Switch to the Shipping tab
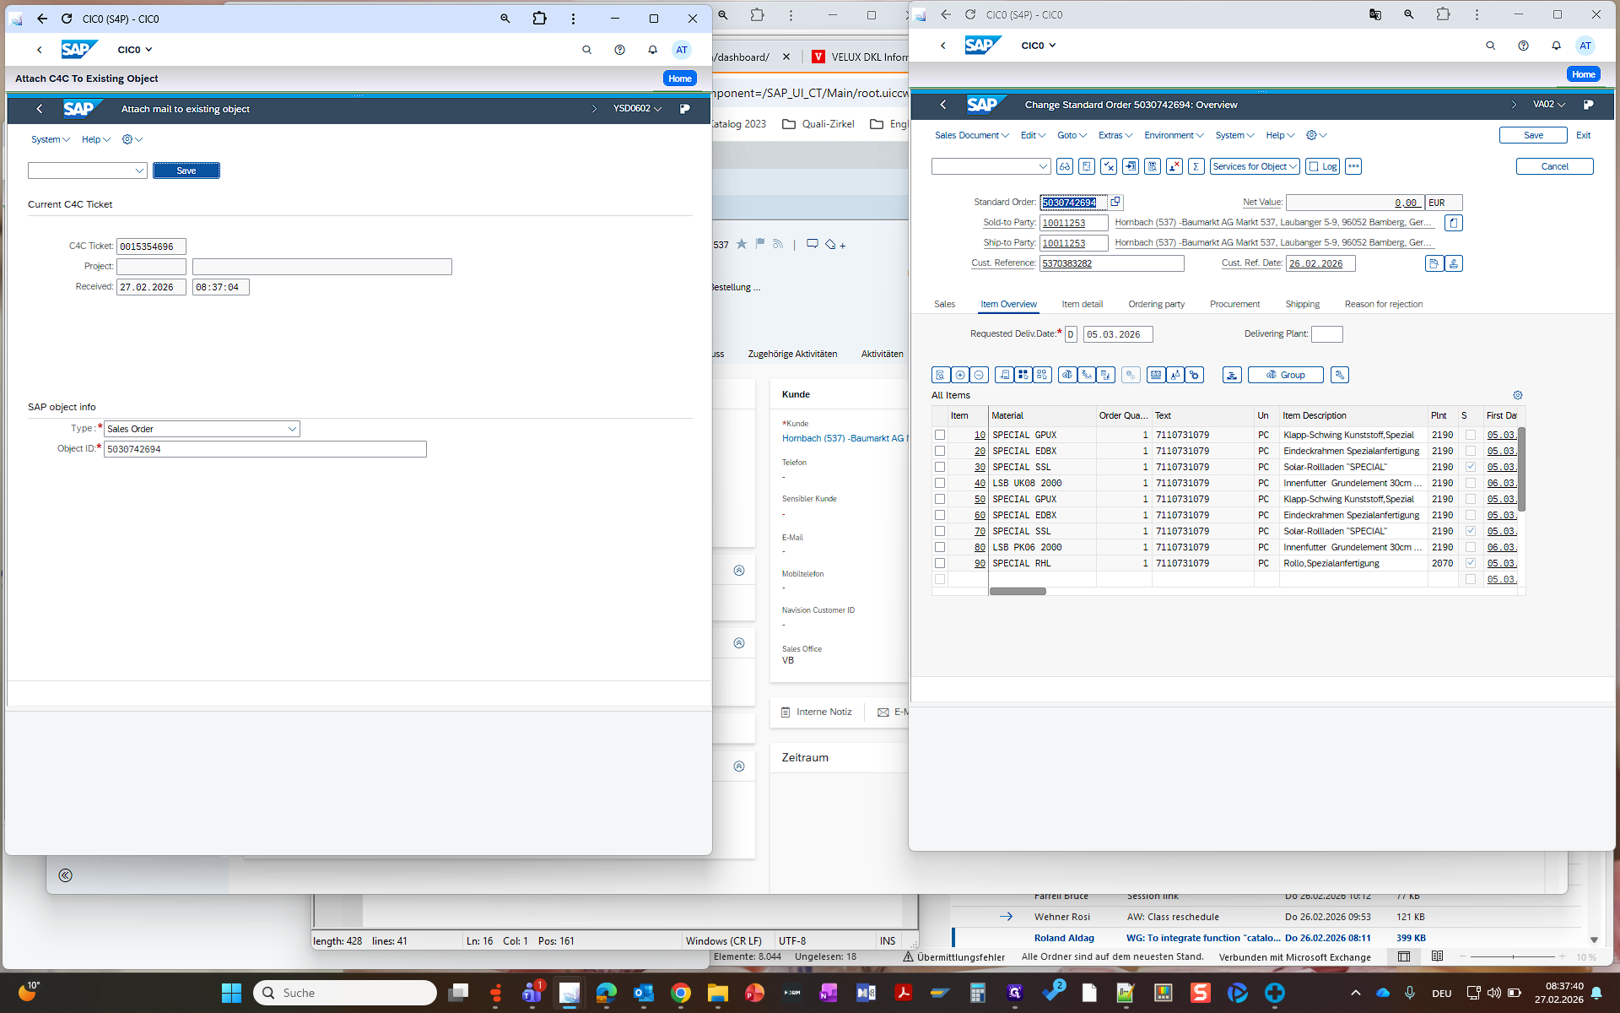The height and width of the screenshot is (1013, 1620). point(1302,304)
